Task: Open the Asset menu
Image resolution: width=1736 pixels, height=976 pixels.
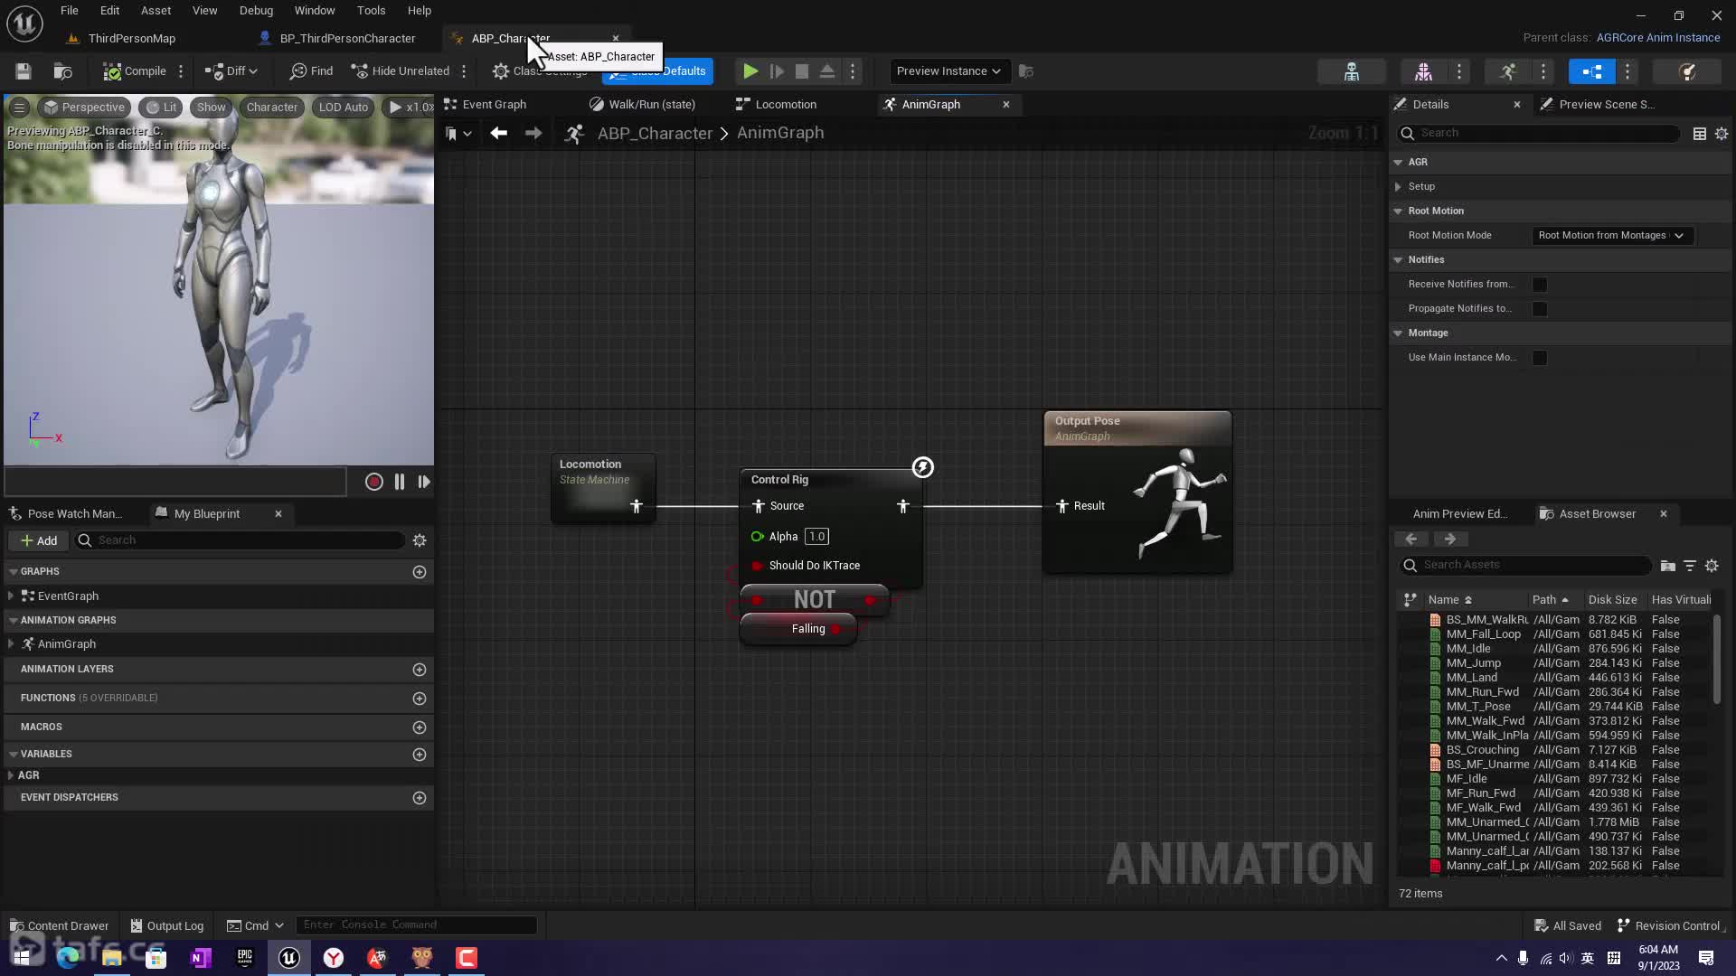Action: coord(156,11)
